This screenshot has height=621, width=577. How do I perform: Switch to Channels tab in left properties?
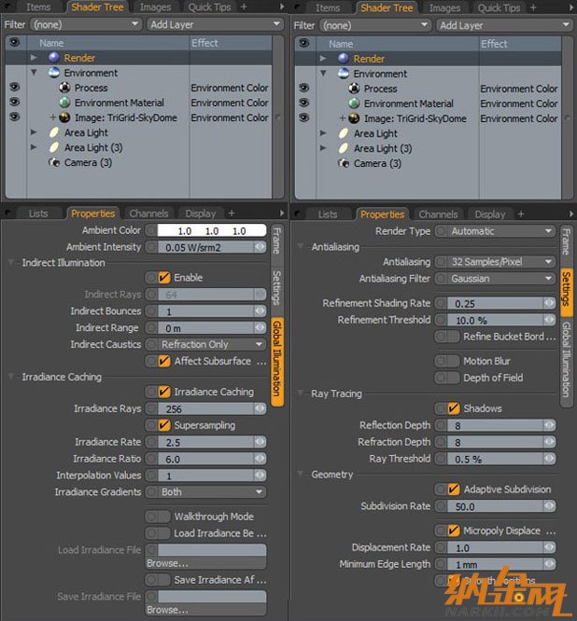(148, 214)
